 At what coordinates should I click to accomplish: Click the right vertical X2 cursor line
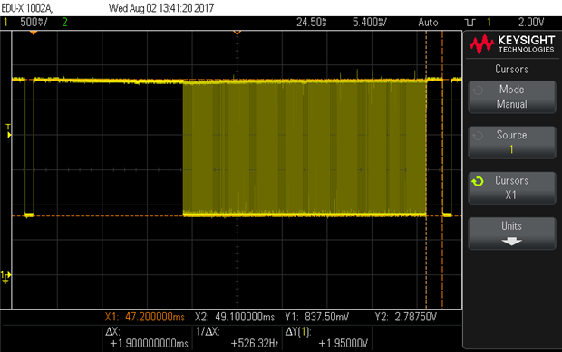tap(442, 170)
